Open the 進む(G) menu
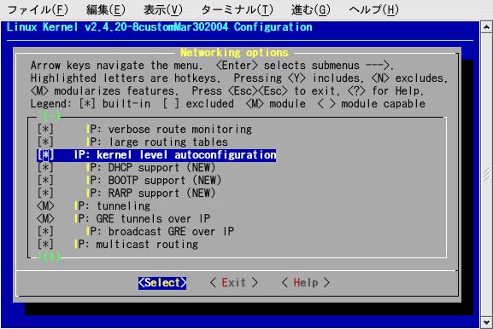Viewport: 493px width, 329px height. point(311,10)
